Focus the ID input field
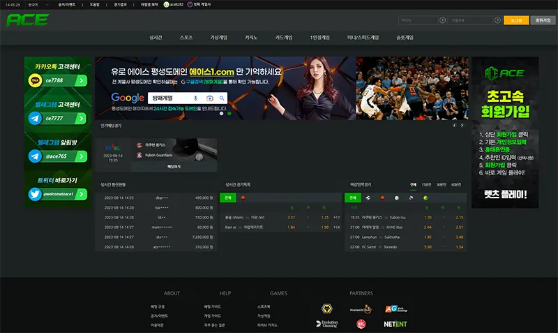 coord(418,20)
